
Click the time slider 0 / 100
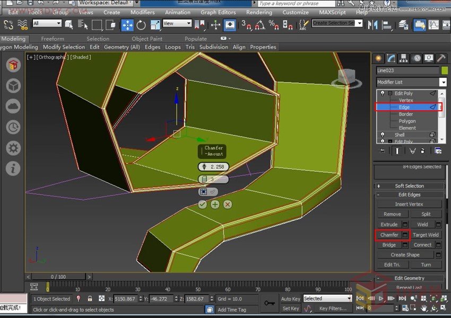pyautogui.click(x=58, y=277)
